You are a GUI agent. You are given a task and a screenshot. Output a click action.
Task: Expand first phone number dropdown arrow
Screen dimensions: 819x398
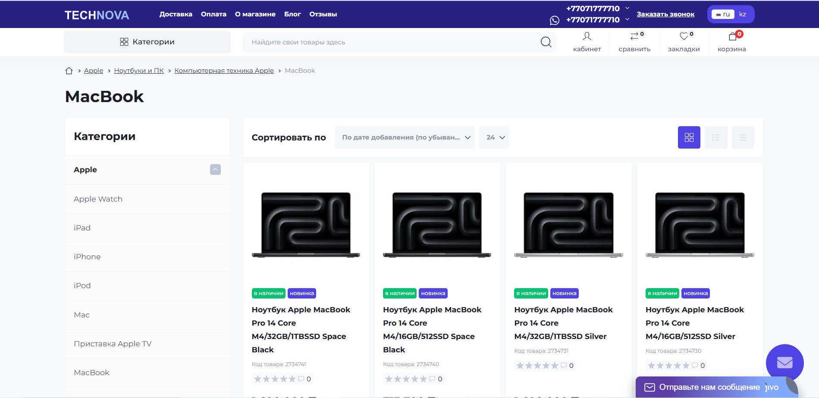point(627,8)
